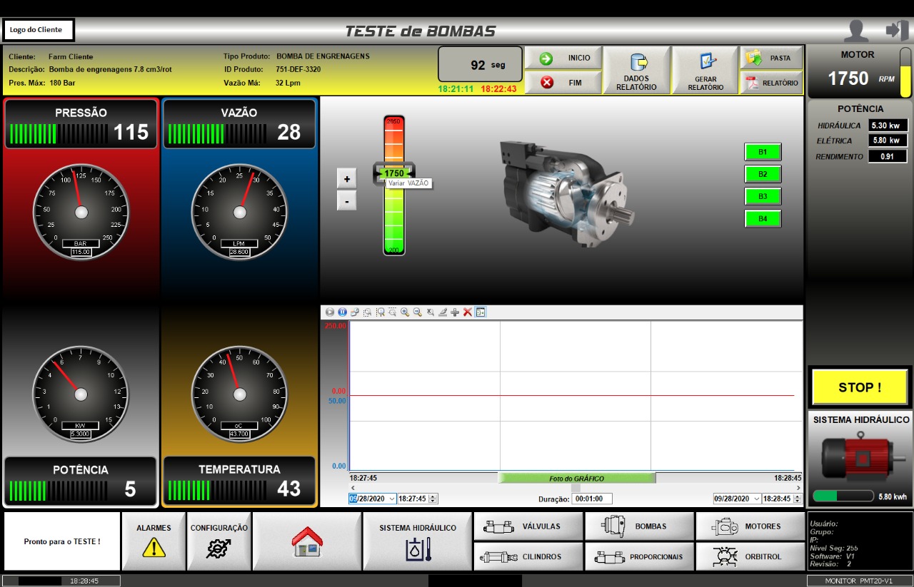Image resolution: width=914 pixels, height=587 pixels.
Task: Open the BOMBAS section
Action: pos(640,526)
